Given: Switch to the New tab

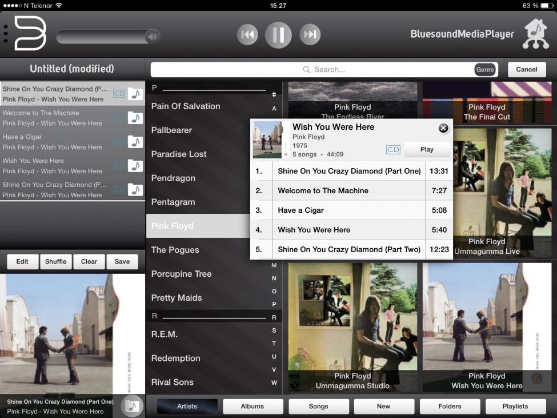Looking at the screenshot, I should click(x=384, y=406).
